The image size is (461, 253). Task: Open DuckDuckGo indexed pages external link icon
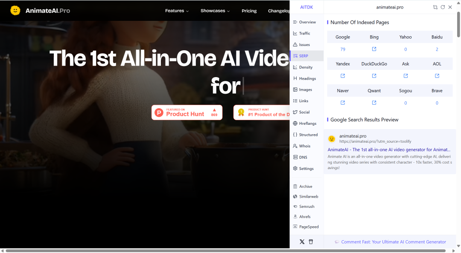pos(374,76)
